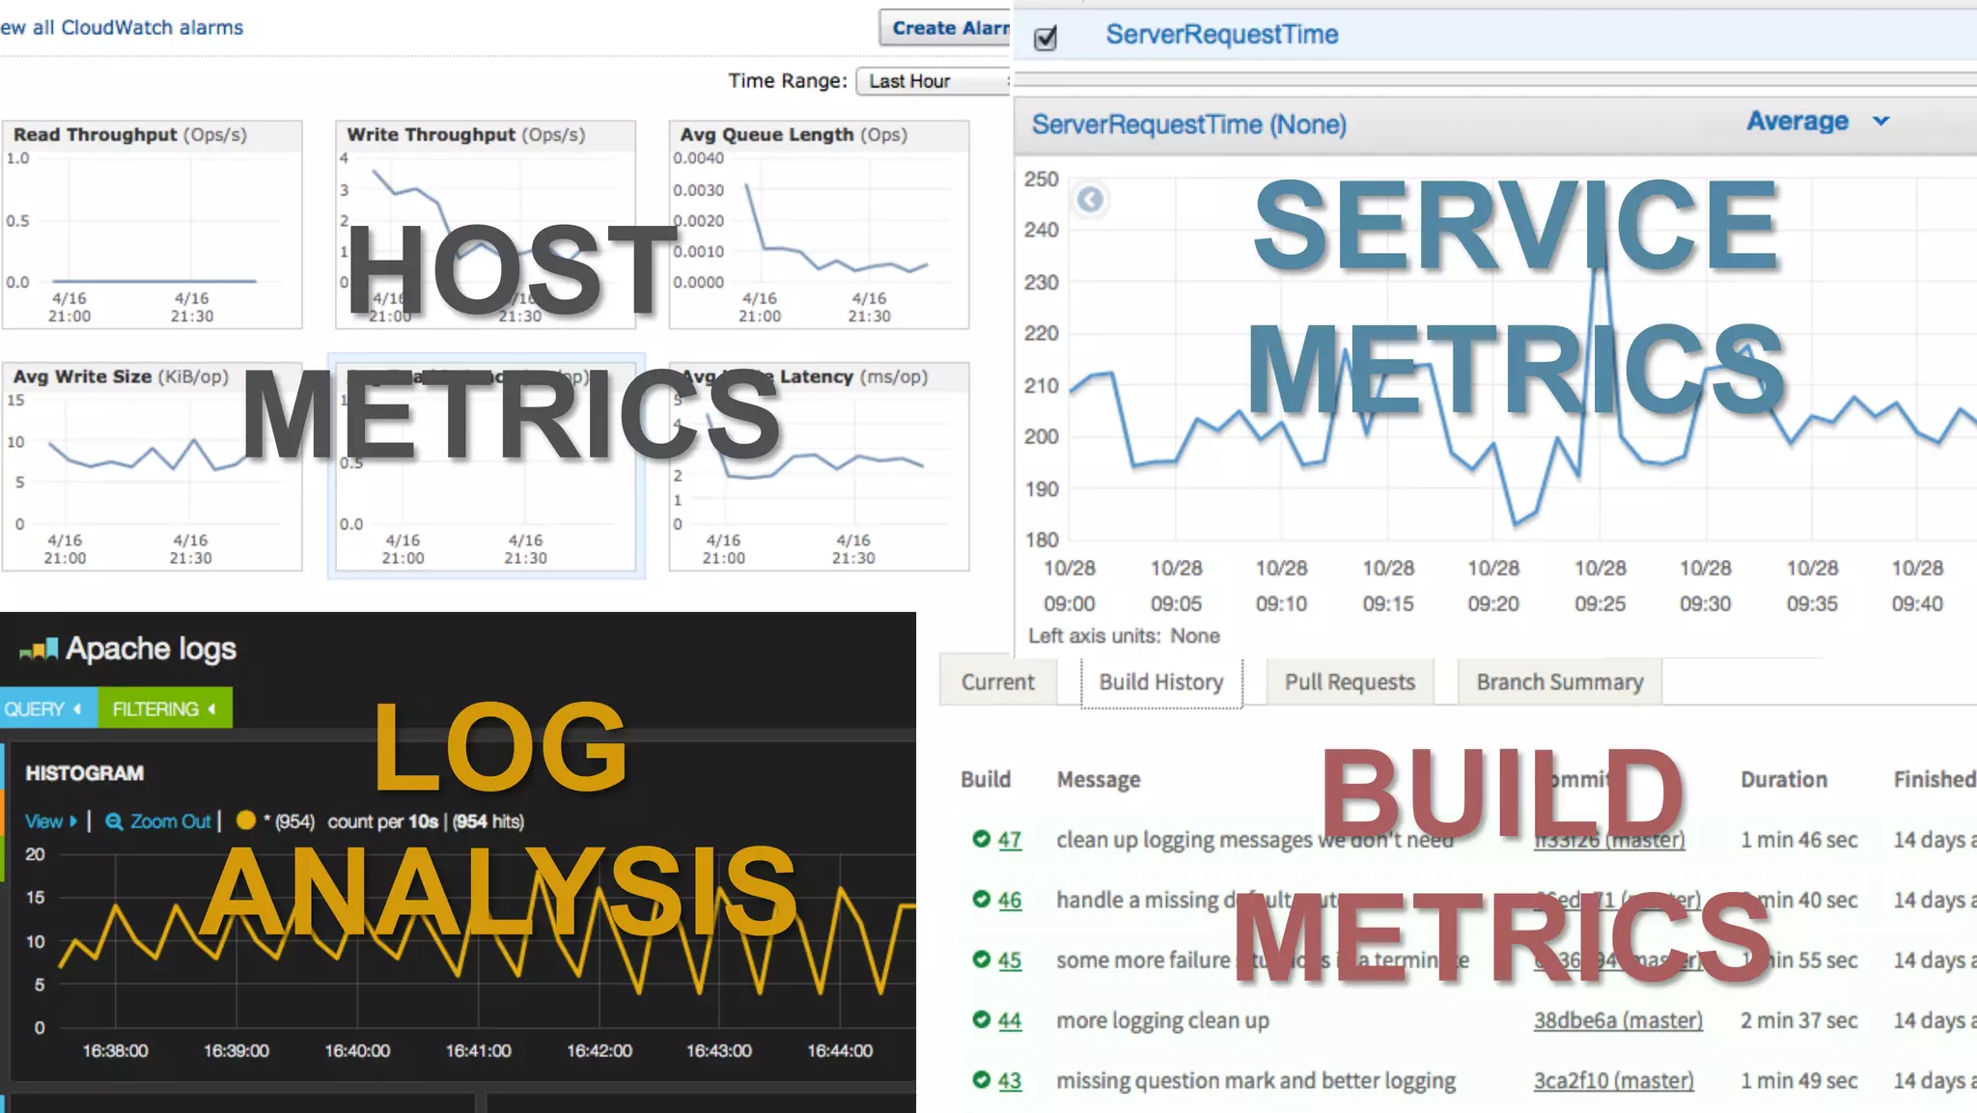Screen dimensions: 1977x1113
Task: Open build number 44
Action: pos(1010,1020)
